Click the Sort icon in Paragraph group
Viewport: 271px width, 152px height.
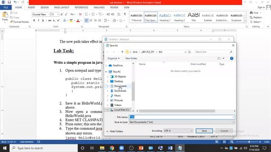pos(119,14)
